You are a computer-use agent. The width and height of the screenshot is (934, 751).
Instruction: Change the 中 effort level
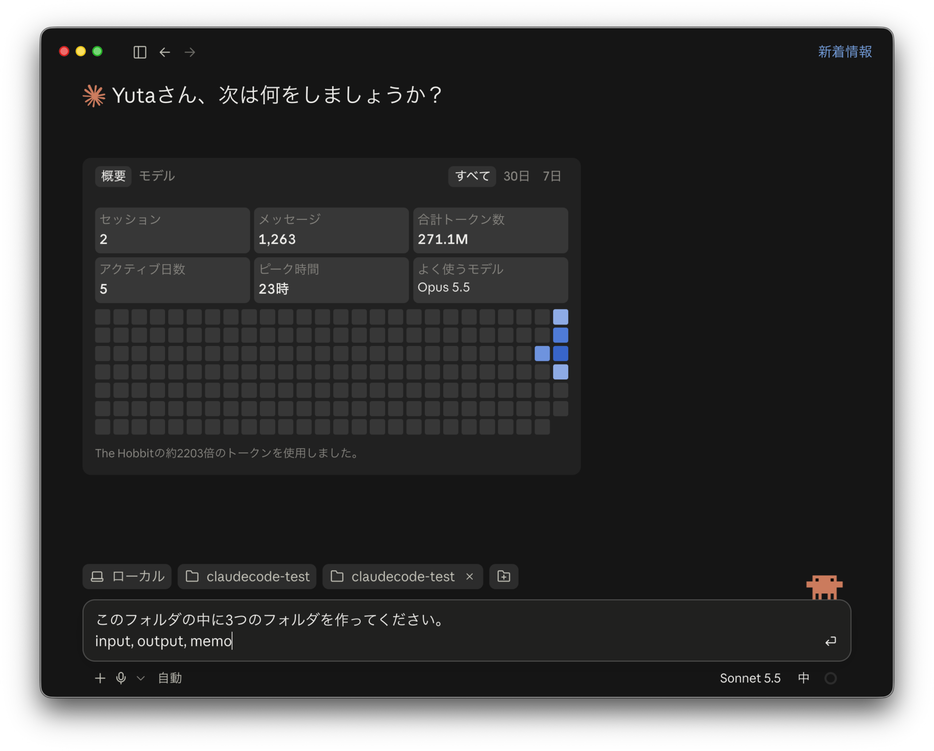(804, 678)
